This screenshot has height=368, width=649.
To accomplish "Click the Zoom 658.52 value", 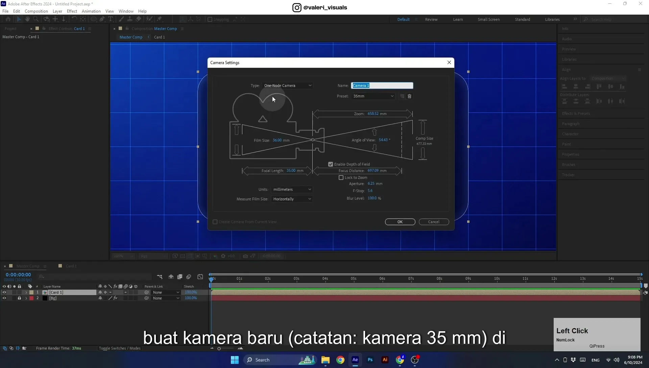I will 373,114.
